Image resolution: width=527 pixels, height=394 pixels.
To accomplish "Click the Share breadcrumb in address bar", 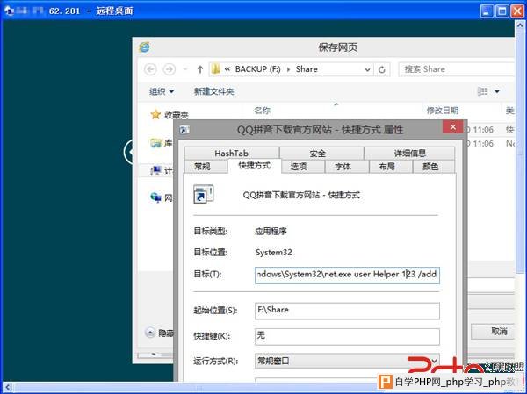I will pos(307,69).
